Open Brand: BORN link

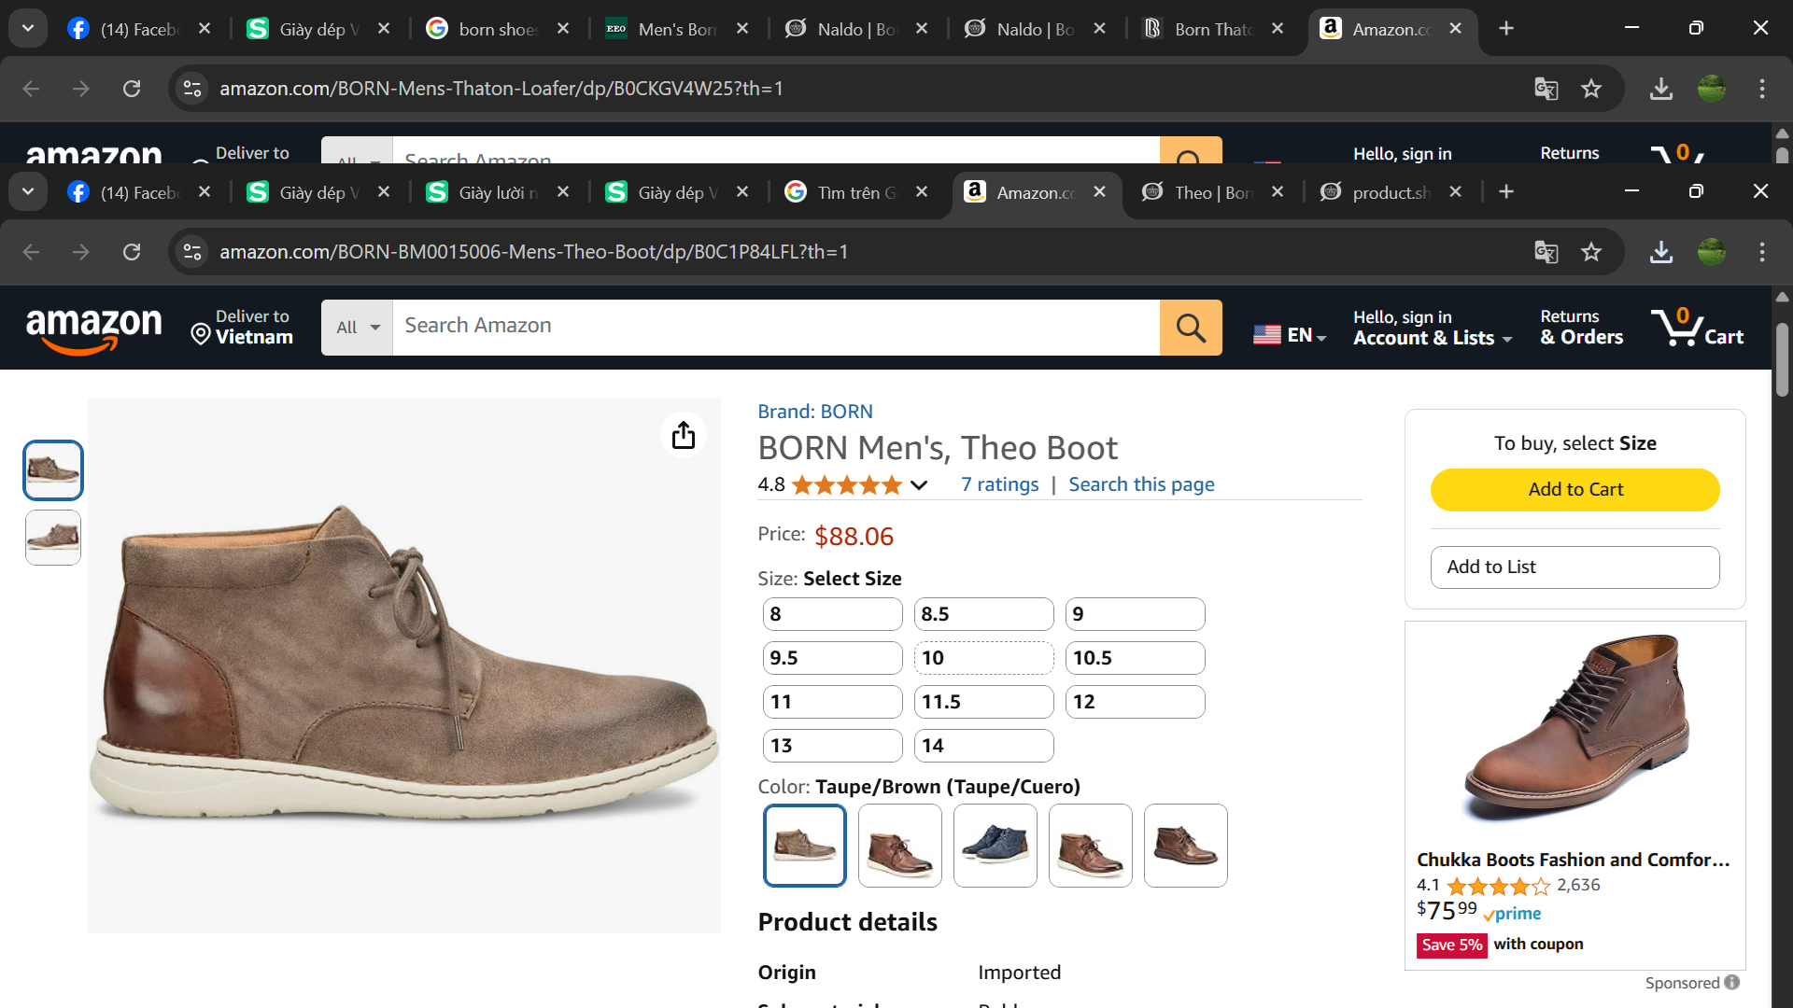(x=815, y=412)
